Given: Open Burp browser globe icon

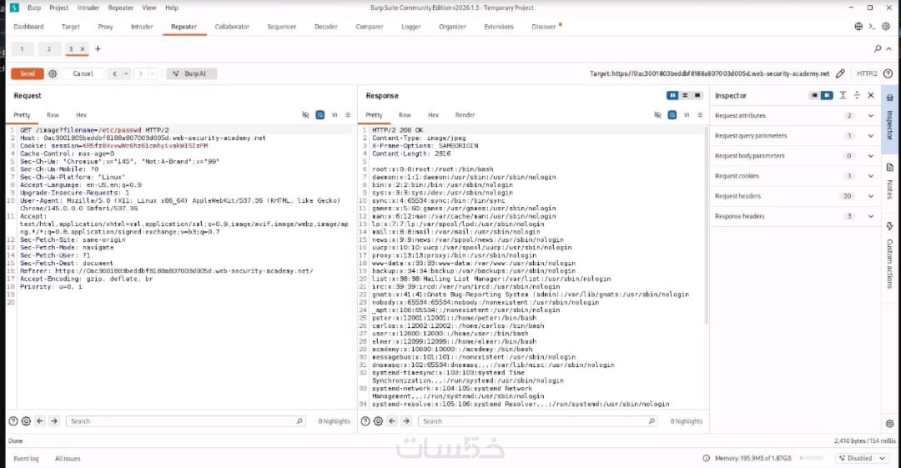Looking at the screenshot, I should 858,27.
